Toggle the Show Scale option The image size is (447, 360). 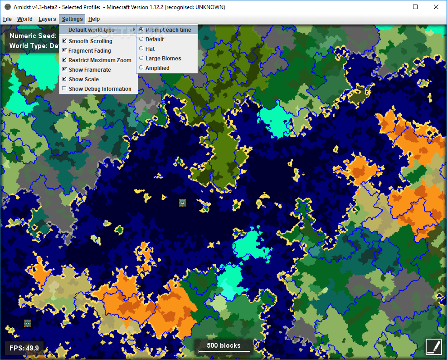(x=98, y=79)
